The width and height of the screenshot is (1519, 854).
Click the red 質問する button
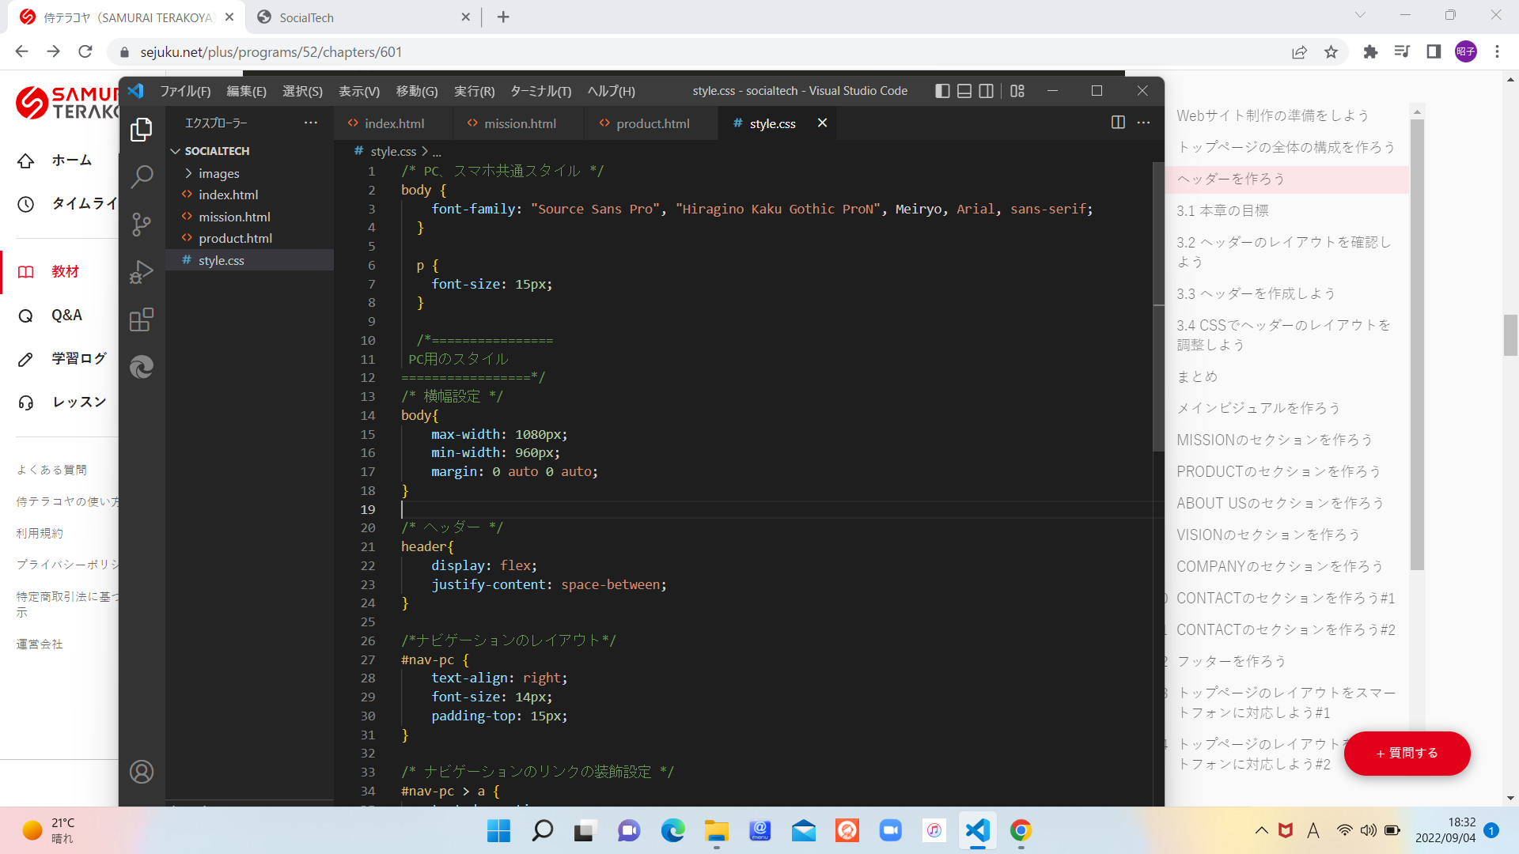point(1407,753)
